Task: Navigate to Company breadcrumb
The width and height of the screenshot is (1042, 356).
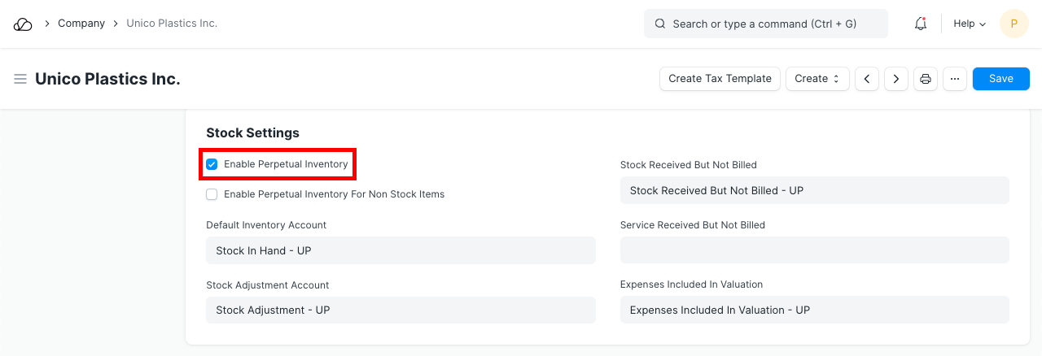Action: (x=81, y=24)
